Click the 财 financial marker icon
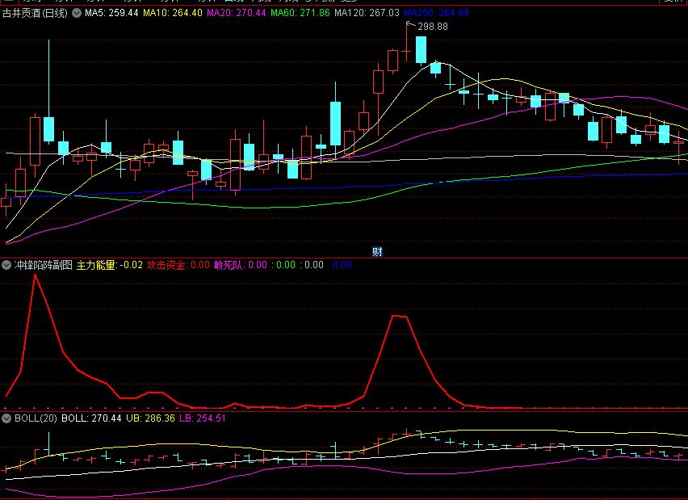 (x=377, y=251)
